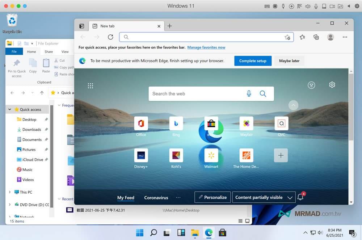The image size is (362, 240).
Task: Click the voice search microphone icon
Action: tap(249, 93)
